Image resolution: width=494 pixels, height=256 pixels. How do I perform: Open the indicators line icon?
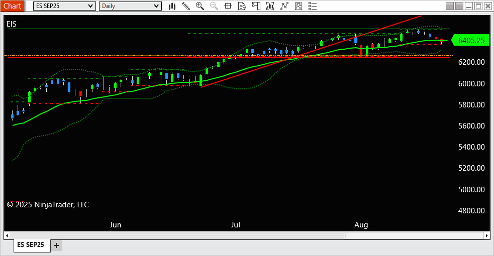284,6
